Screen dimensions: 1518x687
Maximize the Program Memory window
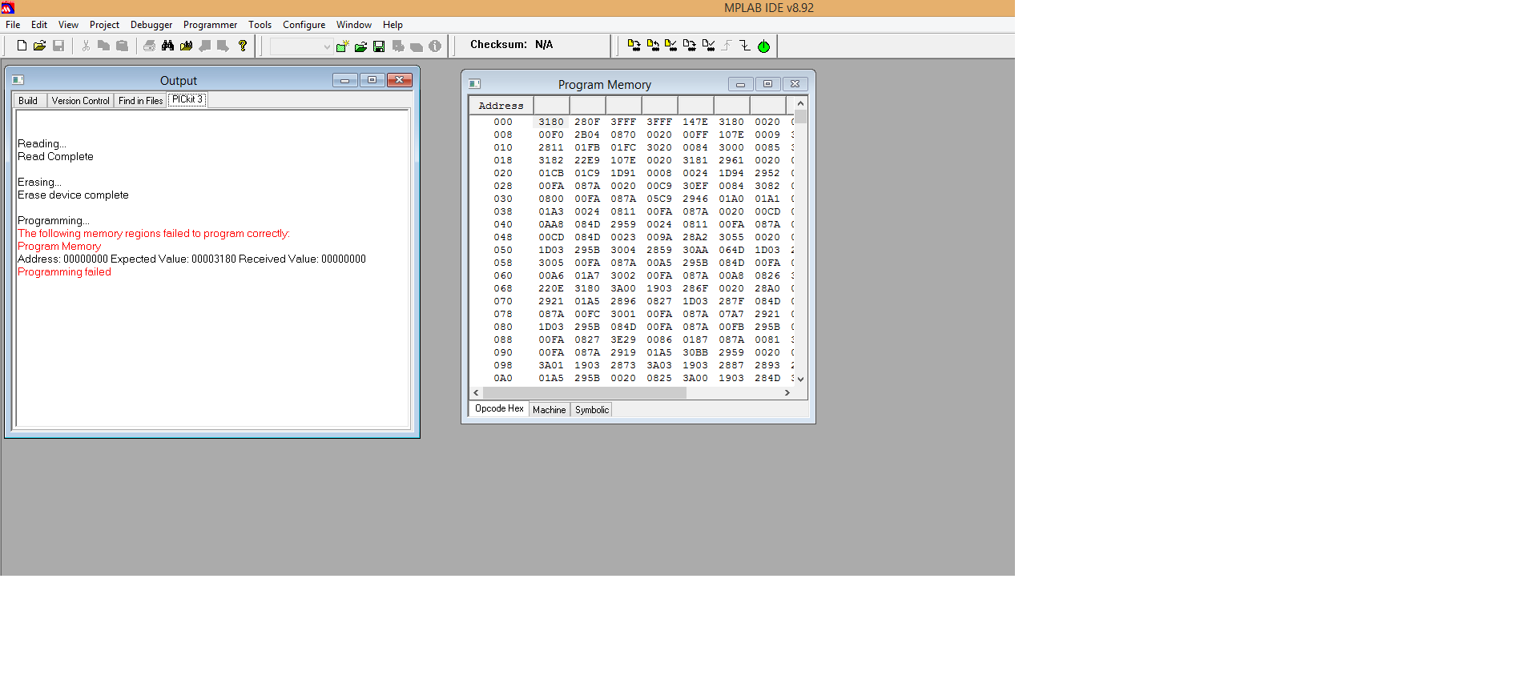coord(767,84)
